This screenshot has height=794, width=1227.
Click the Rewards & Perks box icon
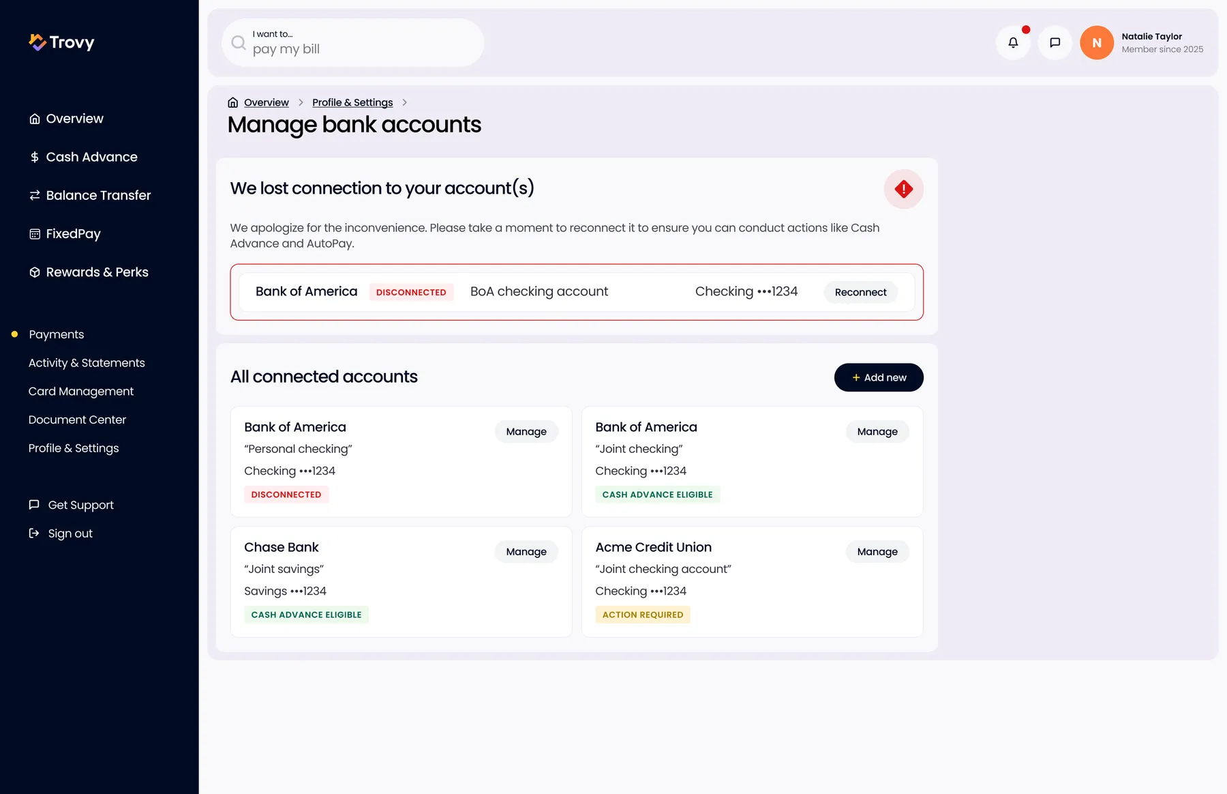coord(35,272)
